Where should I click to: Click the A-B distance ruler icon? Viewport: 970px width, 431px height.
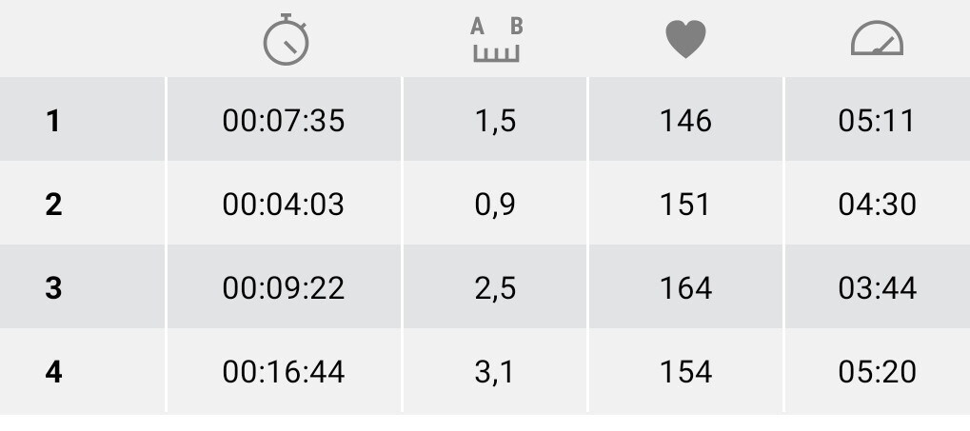tap(496, 40)
